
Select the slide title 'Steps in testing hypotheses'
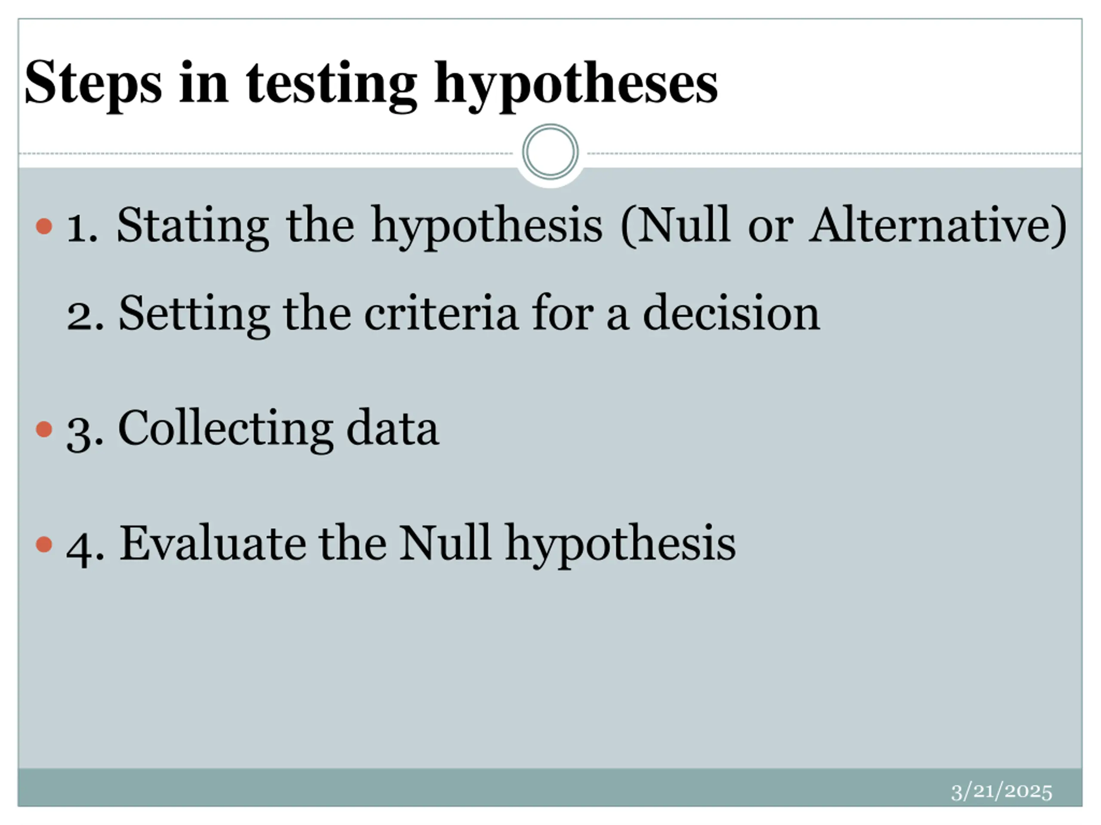(371, 84)
